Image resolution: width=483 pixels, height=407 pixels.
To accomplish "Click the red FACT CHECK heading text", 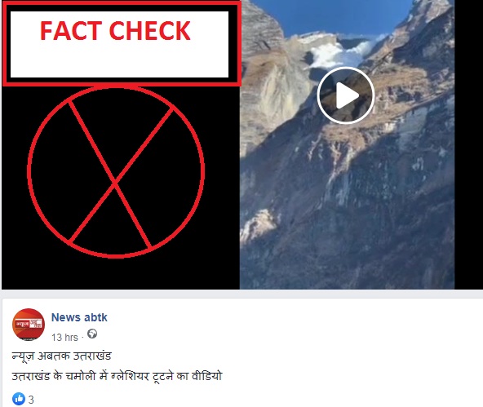I will pos(115,31).
